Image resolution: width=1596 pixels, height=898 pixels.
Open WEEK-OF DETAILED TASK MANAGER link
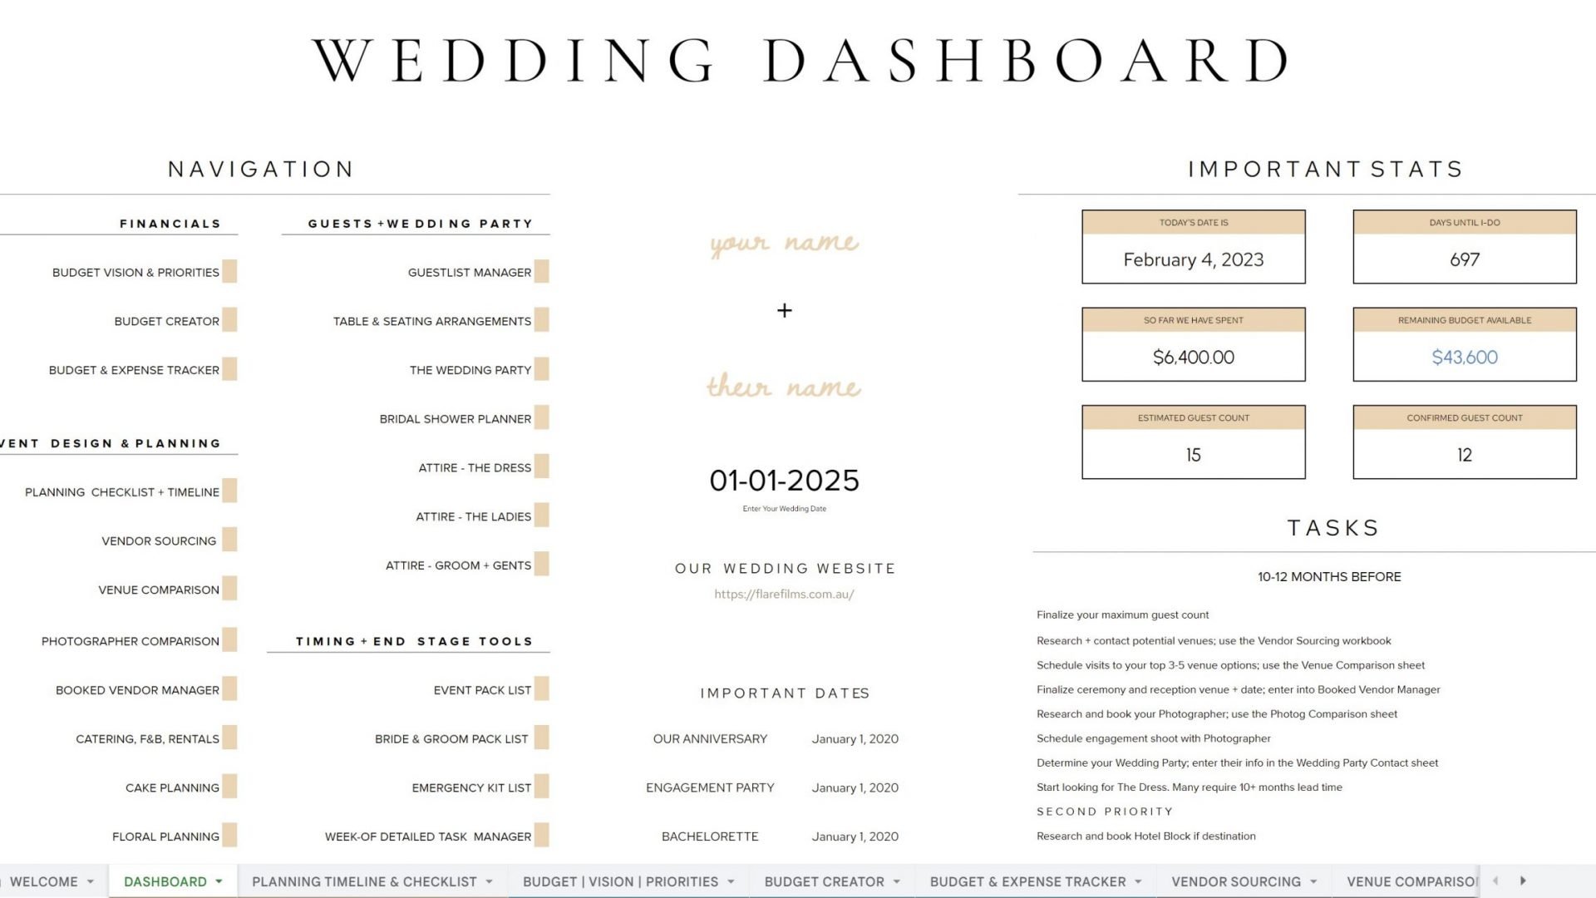428,837
